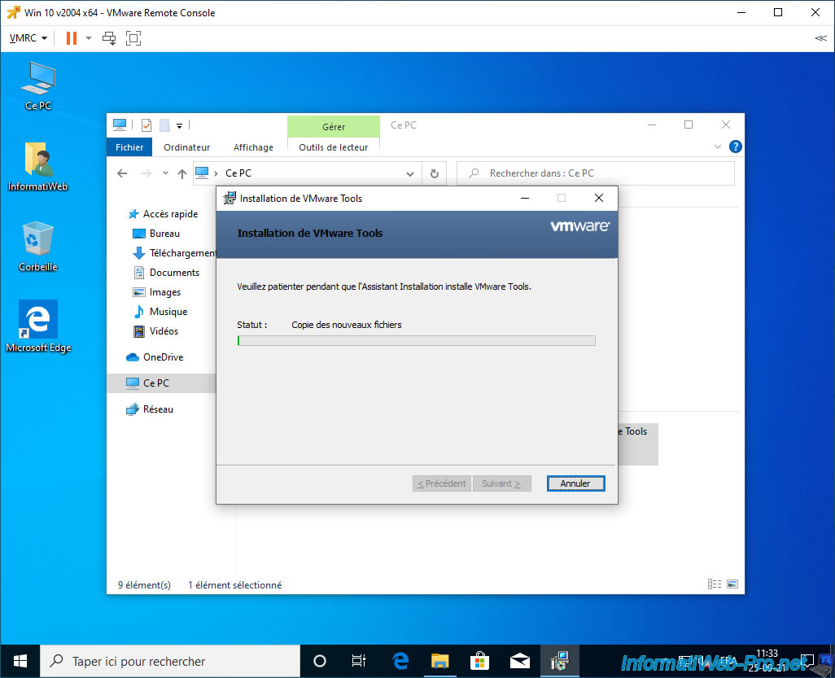This screenshot has width=835, height=678.
Task: Open the Fichier tab
Action: pos(129,147)
